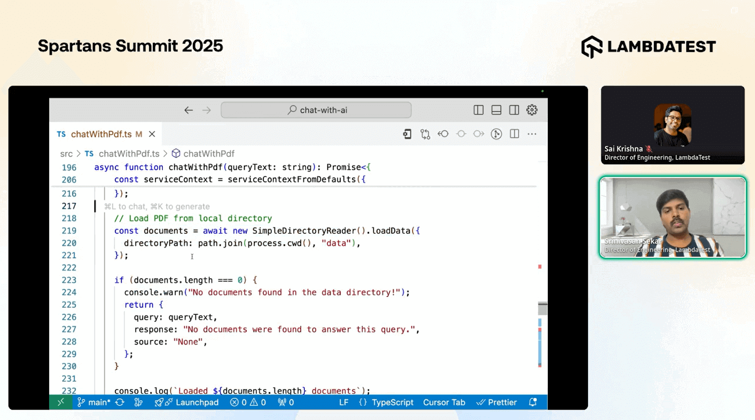
Task: Go to previous change icon
Action: [443, 134]
